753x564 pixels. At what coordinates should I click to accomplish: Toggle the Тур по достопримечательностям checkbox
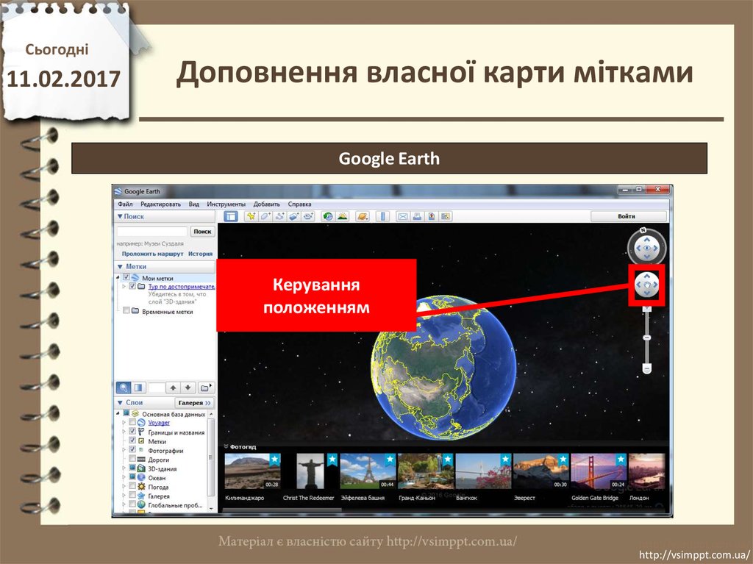point(132,286)
